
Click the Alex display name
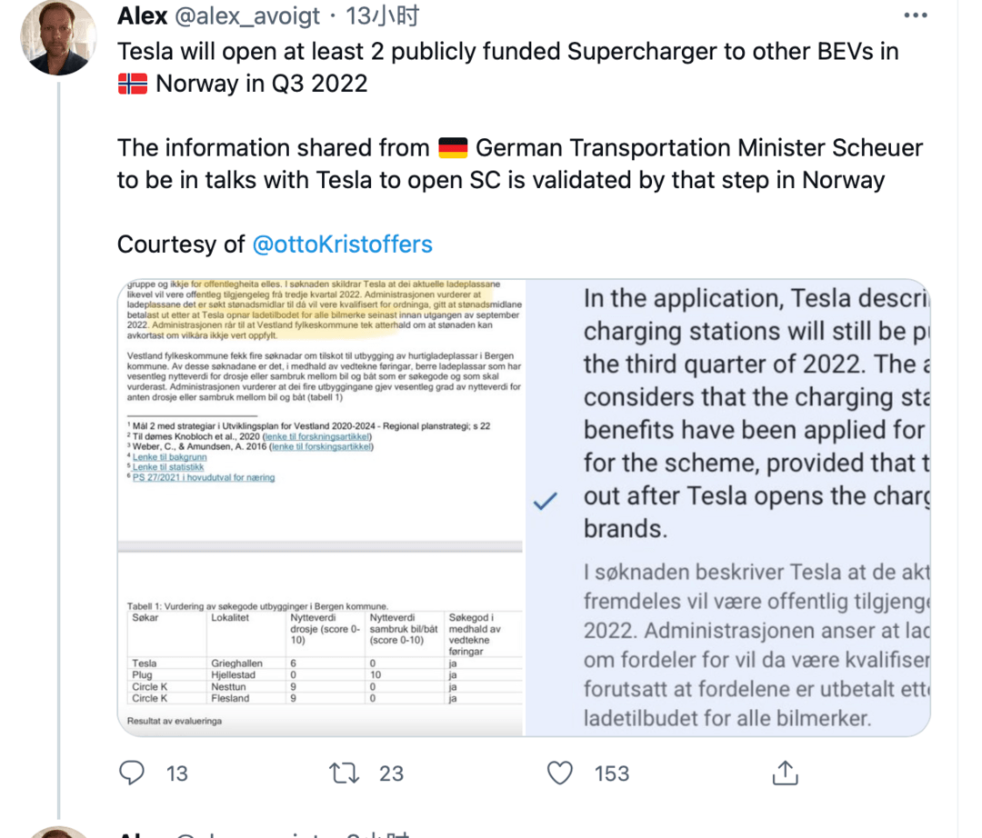[142, 15]
